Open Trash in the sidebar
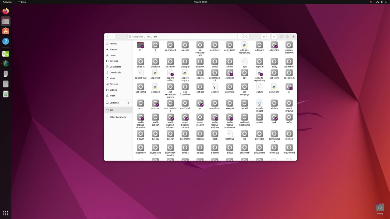The image size is (390, 219). click(118, 96)
